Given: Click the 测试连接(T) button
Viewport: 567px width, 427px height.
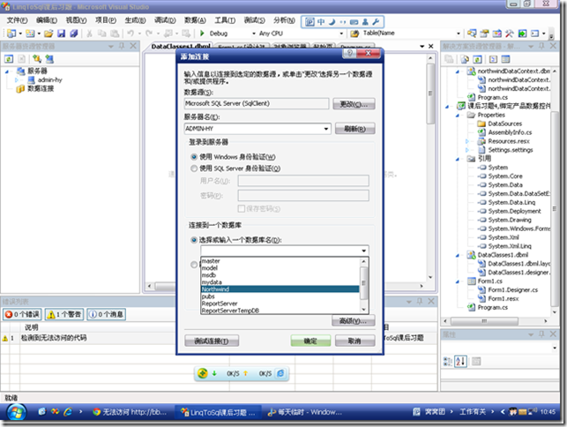Looking at the screenshot, I should click(212, 341).
